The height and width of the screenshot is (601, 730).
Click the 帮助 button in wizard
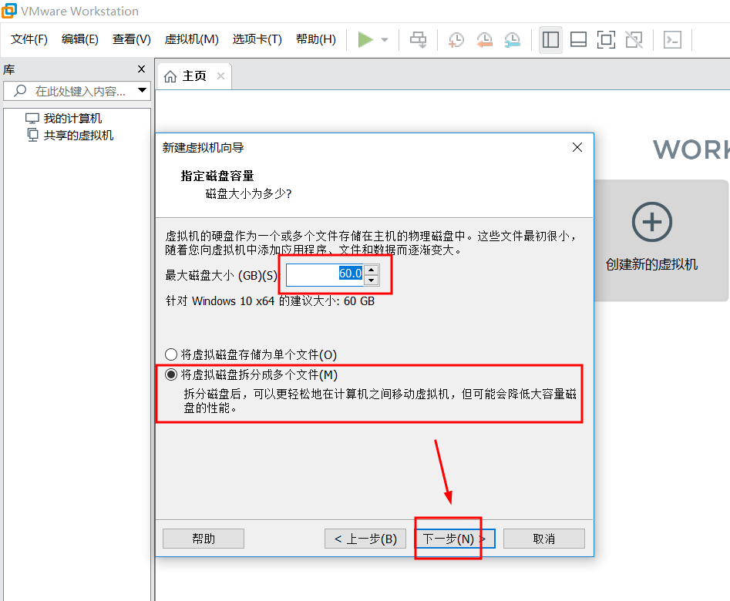pos(204,539)
